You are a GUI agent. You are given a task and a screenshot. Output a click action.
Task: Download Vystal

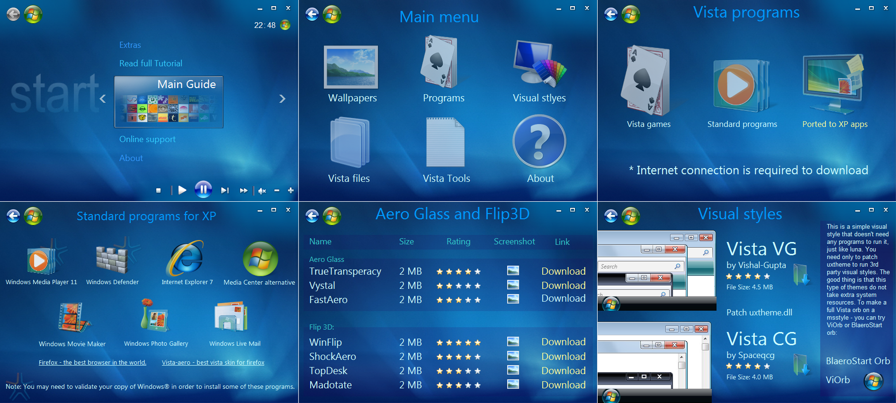point(564,285)
